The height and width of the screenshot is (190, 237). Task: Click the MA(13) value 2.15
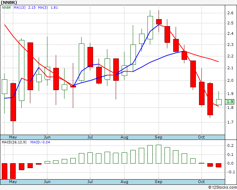32,8
